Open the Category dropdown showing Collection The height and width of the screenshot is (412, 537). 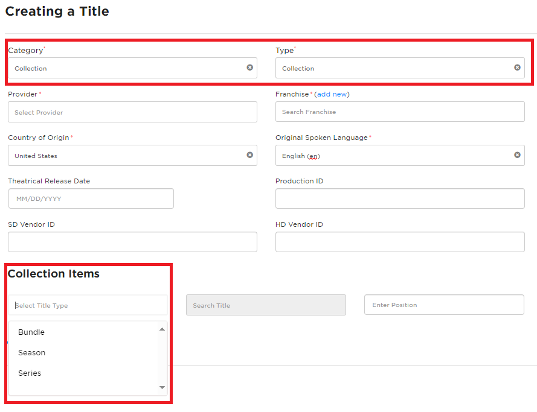point(132,68)
